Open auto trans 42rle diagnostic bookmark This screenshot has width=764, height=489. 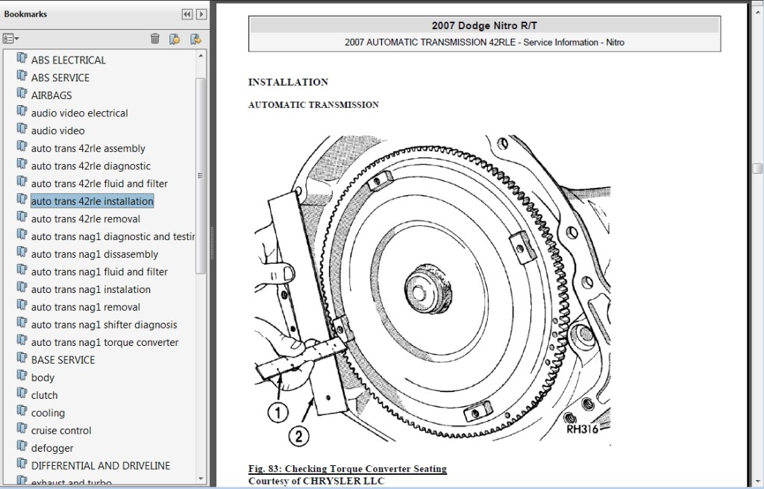point(90,166)
